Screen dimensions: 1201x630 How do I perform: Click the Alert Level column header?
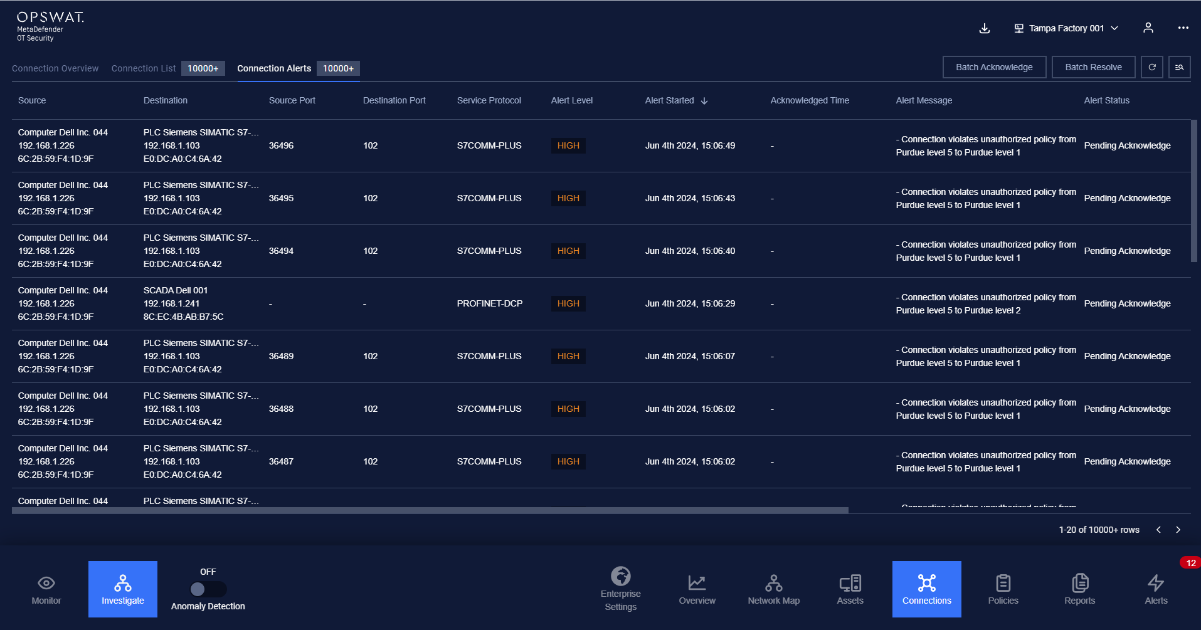click(x=572, y=100)
